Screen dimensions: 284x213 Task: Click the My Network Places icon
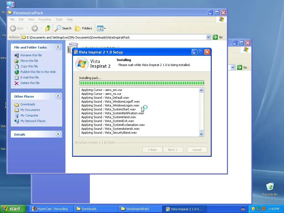(x=16, y=121)
